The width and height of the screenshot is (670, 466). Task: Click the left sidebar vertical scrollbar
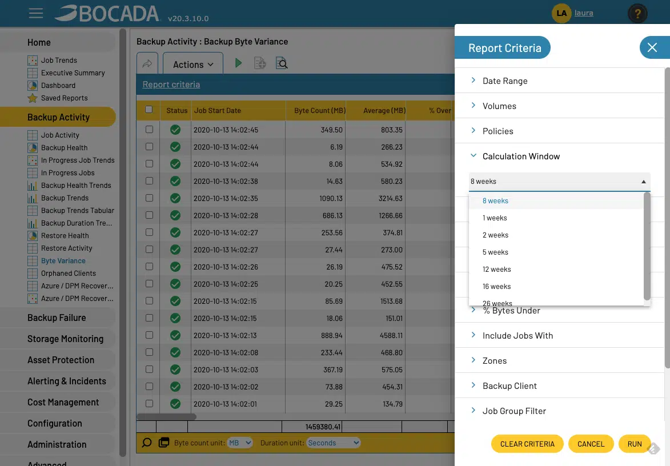point(123,243)
